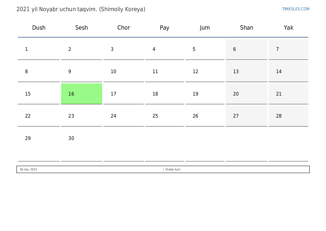Image resolution: width=326 pixels, height=231 pixels.
Task: Select Sunday day 7 cell
Action: (x=289, y=49)
